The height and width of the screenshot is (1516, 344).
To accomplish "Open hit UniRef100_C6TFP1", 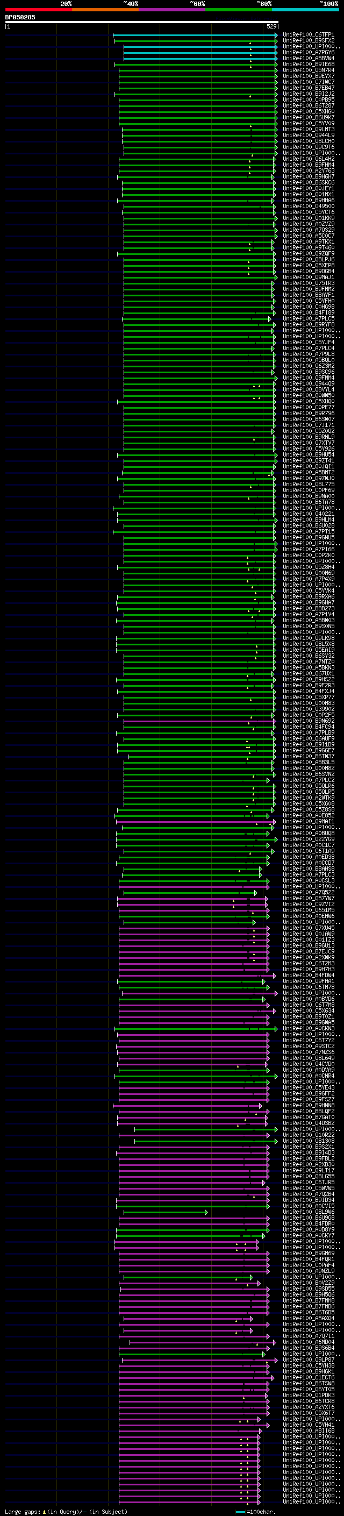I will (x=308, y=35).
